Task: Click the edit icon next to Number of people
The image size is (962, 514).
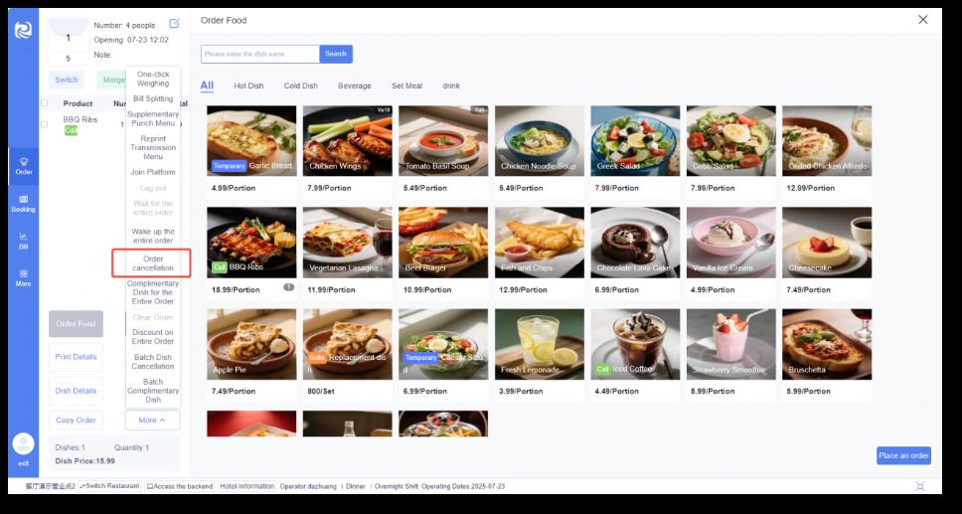Action: coord(174,24)
